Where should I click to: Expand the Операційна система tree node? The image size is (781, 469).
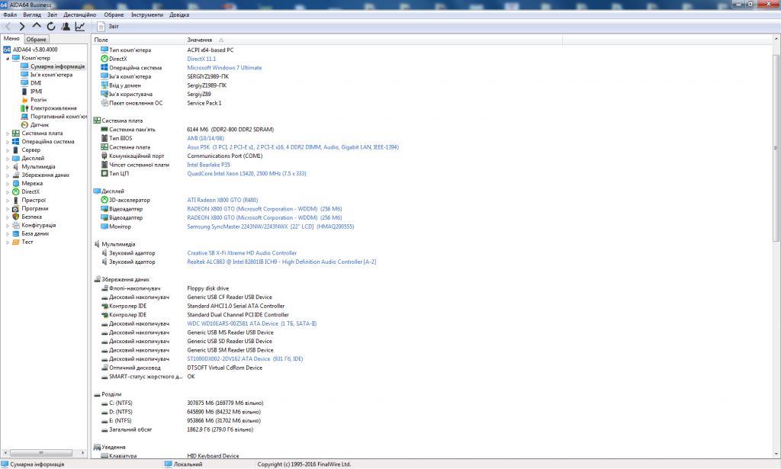tap(8, 142)
